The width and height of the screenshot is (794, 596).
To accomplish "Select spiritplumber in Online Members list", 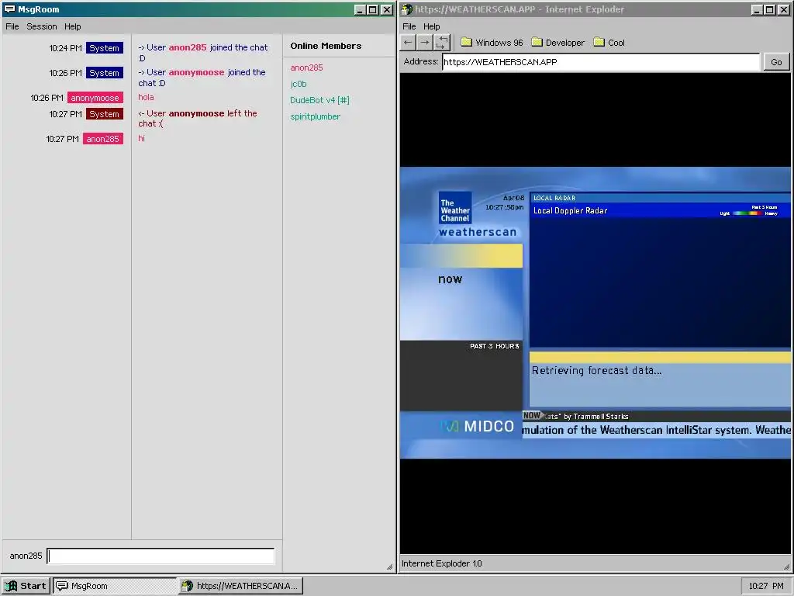I will (315, 116).
